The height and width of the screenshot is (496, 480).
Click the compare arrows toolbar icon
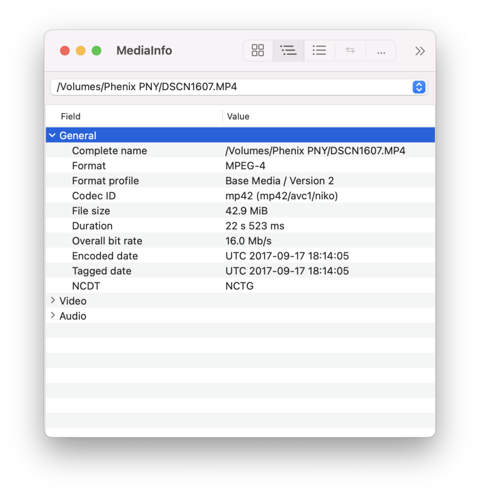(350, 50)
